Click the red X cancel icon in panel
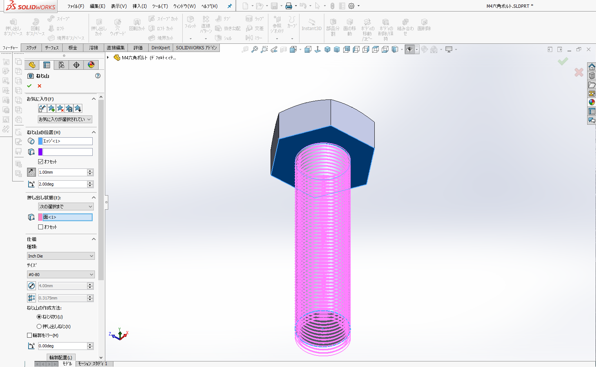 39,86
